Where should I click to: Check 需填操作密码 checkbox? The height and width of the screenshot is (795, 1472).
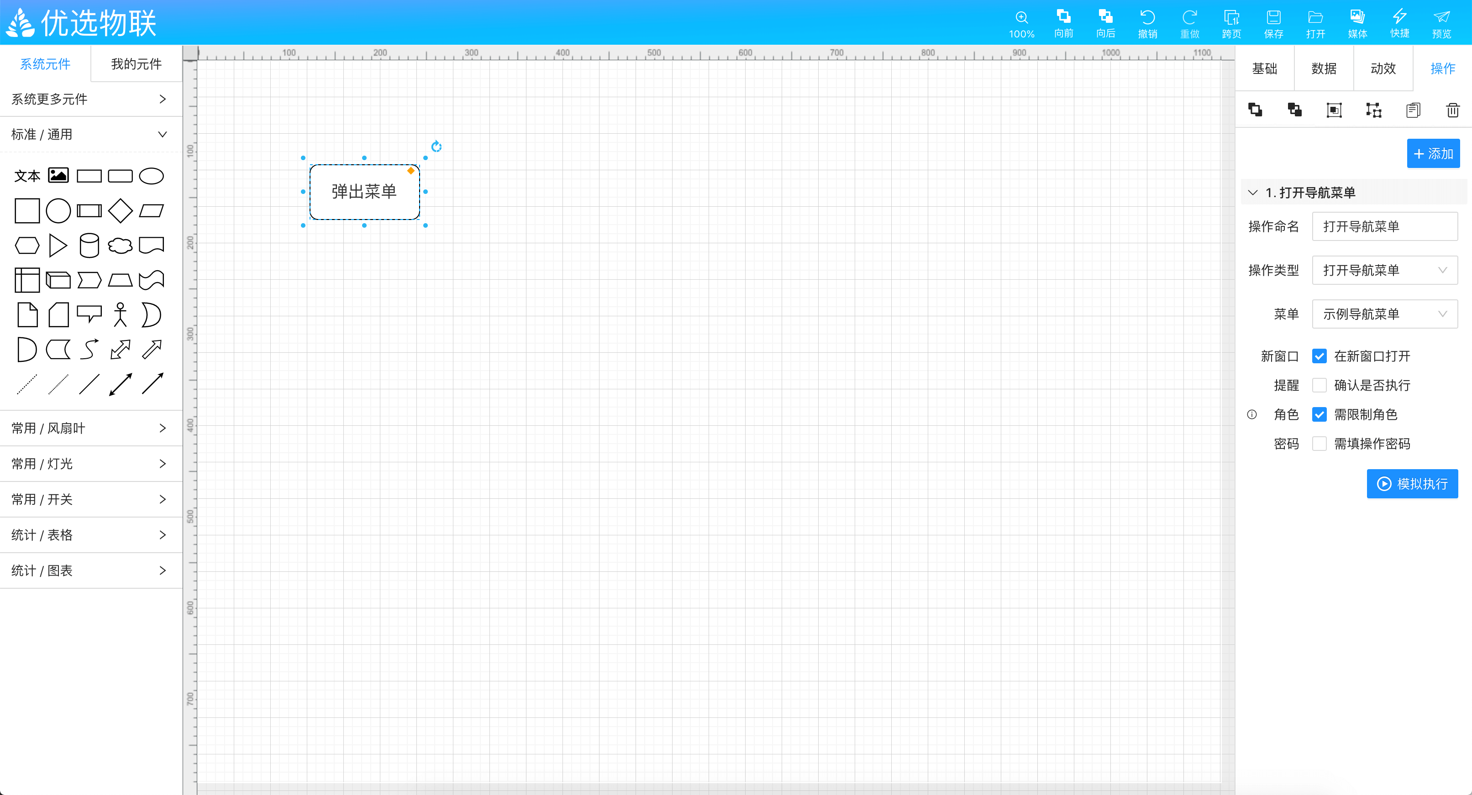(1319, 444)
